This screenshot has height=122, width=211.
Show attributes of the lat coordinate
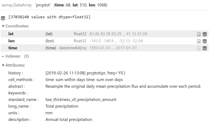[199, 34]
